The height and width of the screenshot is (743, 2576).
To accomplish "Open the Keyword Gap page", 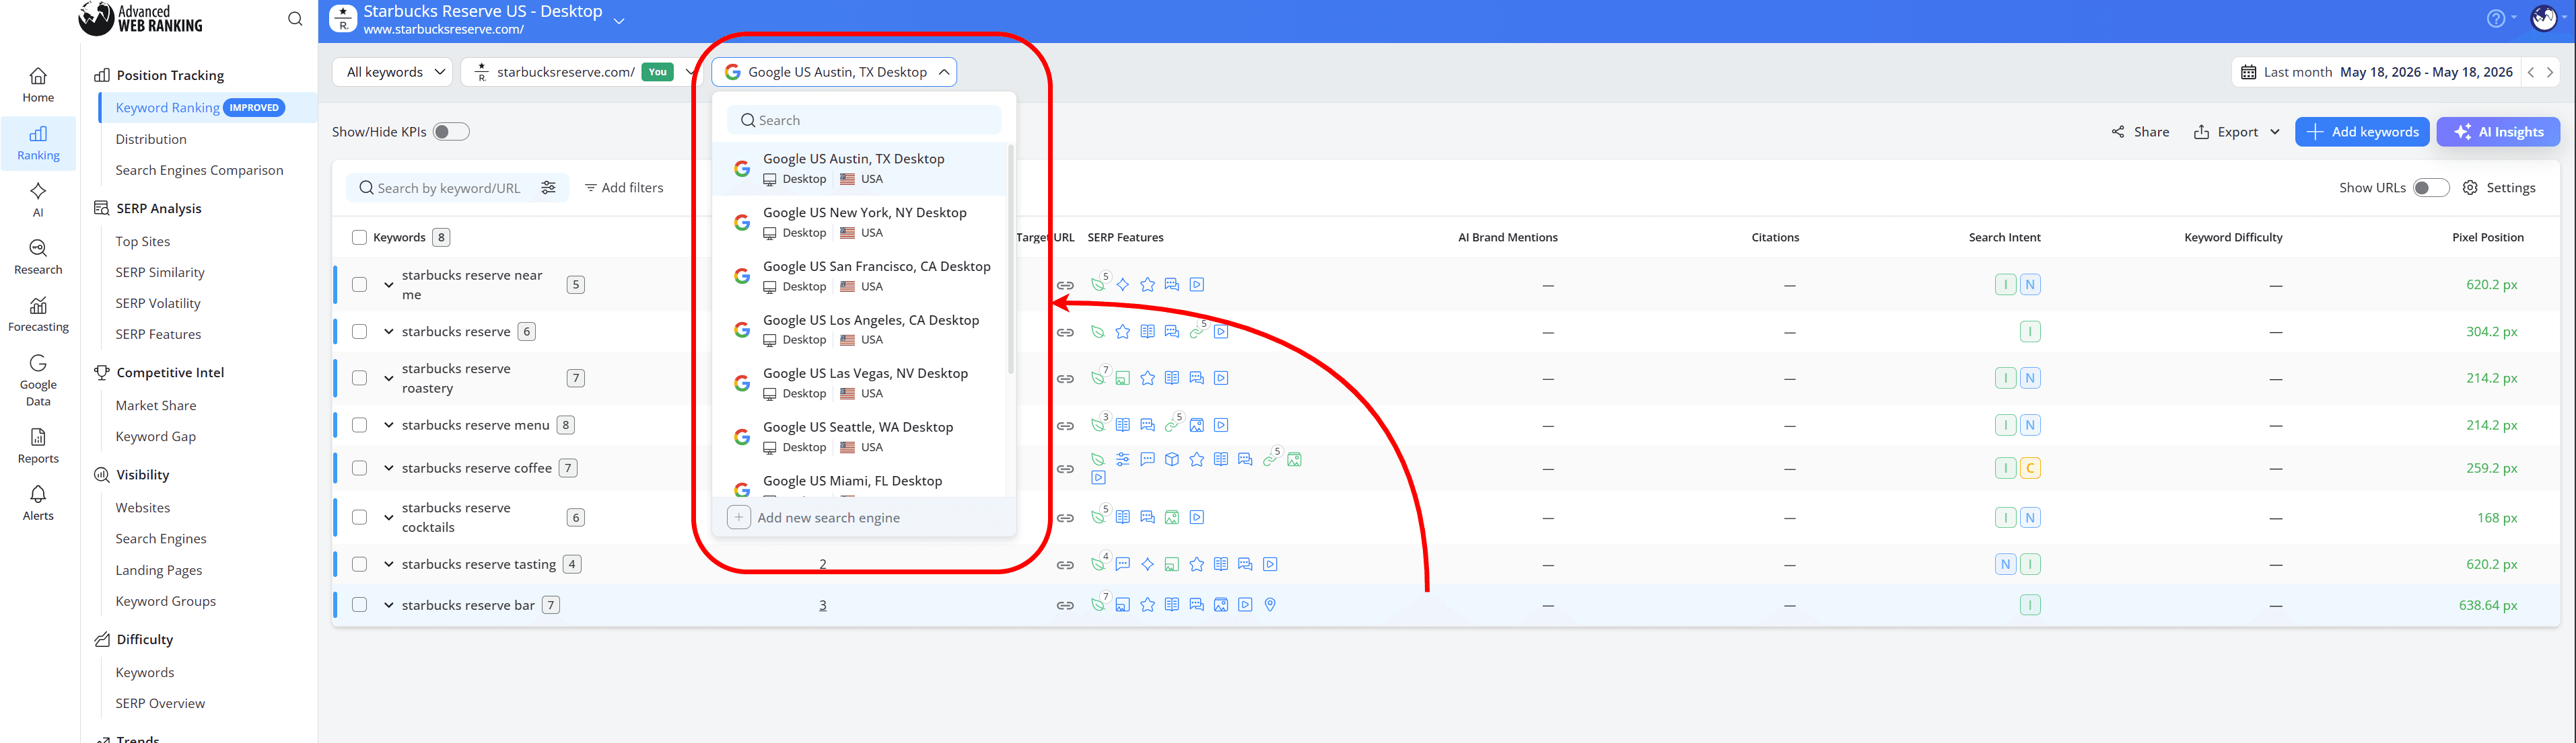I will (156, 436).
